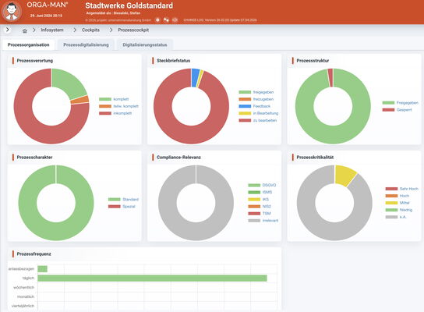This screenshot has height=312, width=424.
Task: Click the short 'anlassbezogen' bar in Prozessfrequenz
Action: click(42, 269)
